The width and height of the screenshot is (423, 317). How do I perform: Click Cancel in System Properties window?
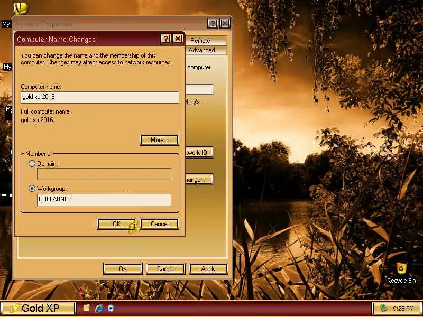tap(165, 269)
